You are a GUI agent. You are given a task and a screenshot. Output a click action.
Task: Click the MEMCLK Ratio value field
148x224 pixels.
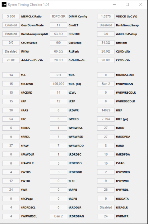[11, 16]
